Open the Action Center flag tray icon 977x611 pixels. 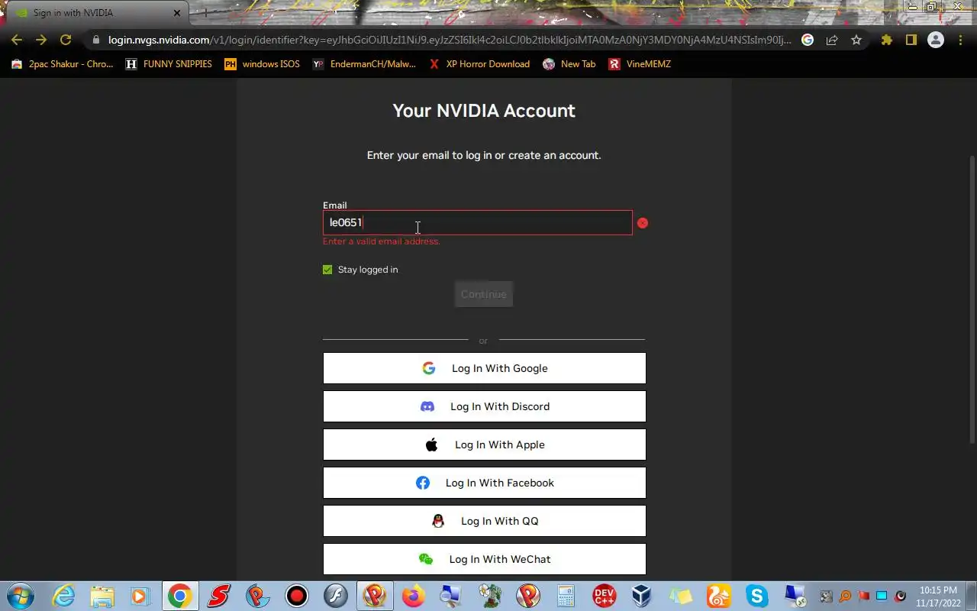click(x=863, y=596)
